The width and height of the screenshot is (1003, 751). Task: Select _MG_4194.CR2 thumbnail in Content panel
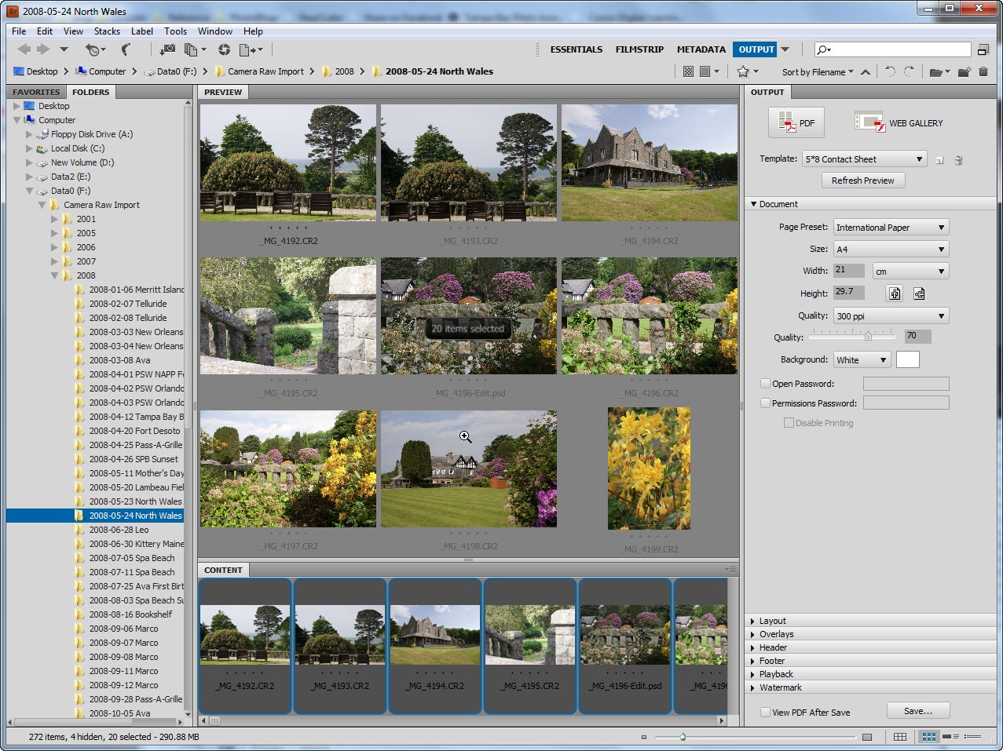point(435,646)
